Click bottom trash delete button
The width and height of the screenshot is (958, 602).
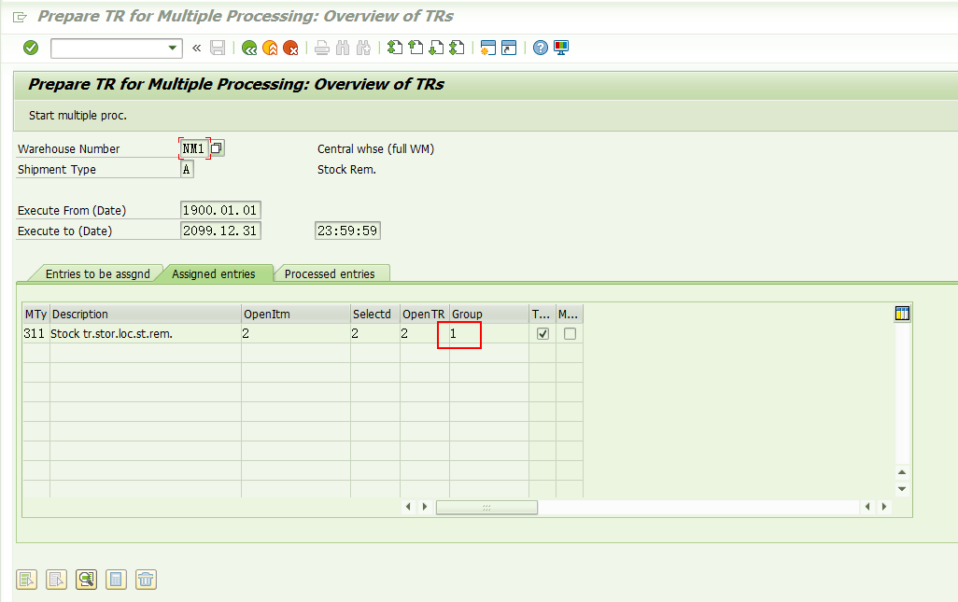(146, 580)
